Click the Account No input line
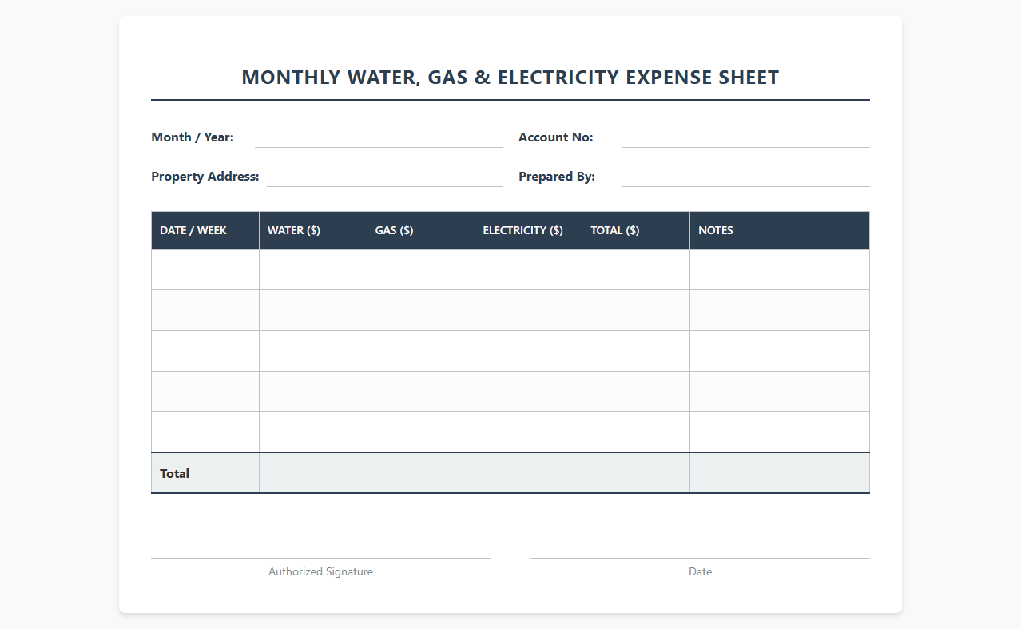The width and height of the screenshot is (1021, 629). pyautogui.click(x=746, y=138)
